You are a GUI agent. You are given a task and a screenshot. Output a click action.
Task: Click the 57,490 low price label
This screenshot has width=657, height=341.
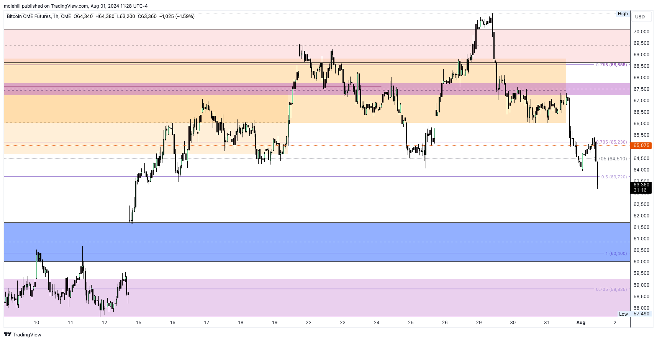[641, 314]
